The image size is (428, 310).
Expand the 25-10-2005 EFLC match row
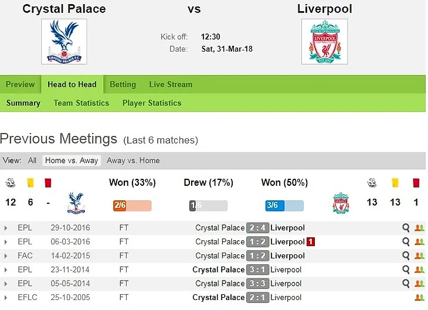click(6, 298)
